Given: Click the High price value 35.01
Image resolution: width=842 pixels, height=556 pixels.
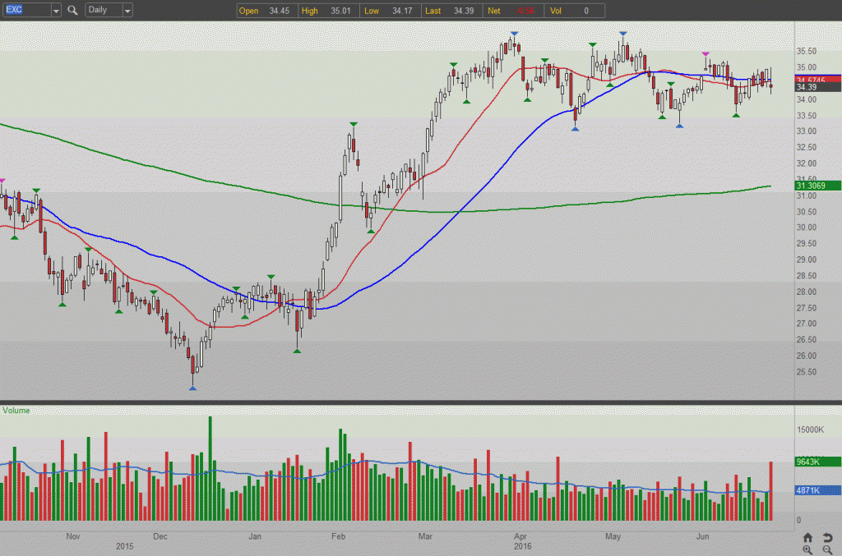Looking at the screenshot, I should click(x=340, y=11).
